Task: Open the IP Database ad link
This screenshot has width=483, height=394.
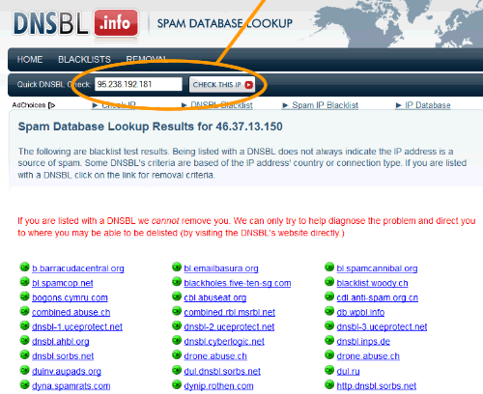Action: tap(428, 105)
